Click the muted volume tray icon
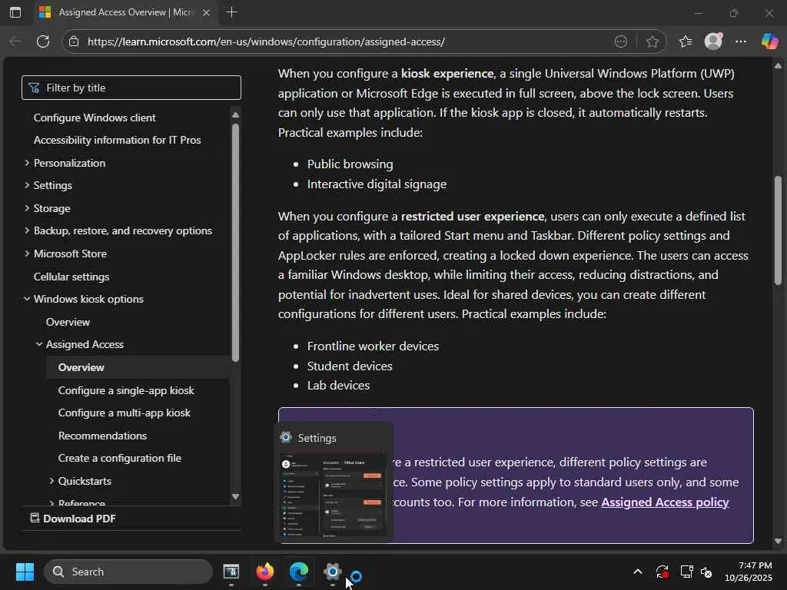787x590 pixels. [x=707, y=572]
